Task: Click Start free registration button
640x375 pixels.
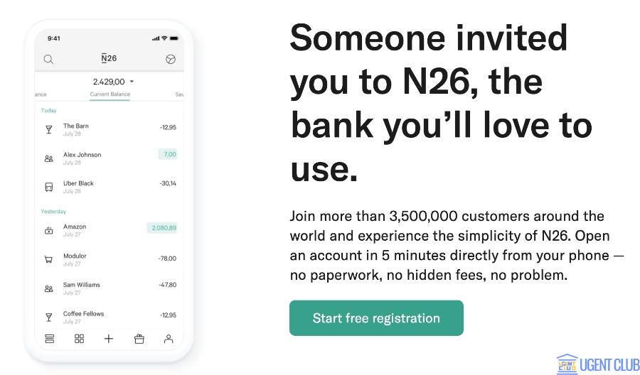Action: click(x=376, y=318)
